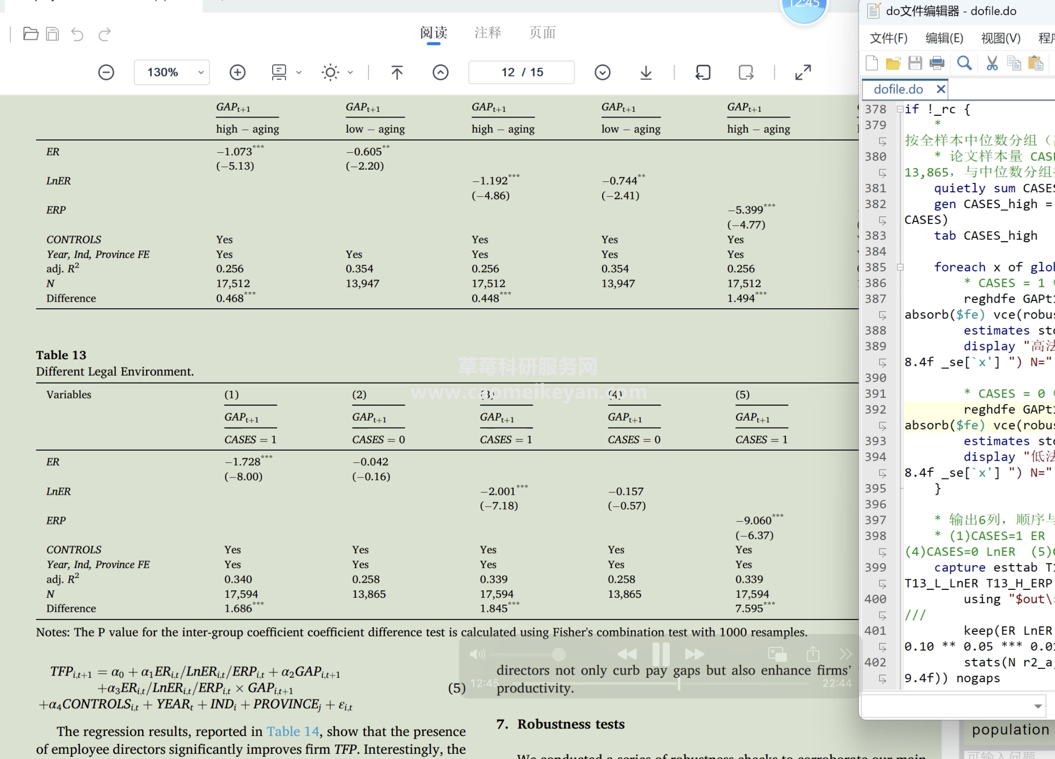The image size is (1055, 759).
Task: Click the page number field 12 / 15
Action: (x=521, y=72)
